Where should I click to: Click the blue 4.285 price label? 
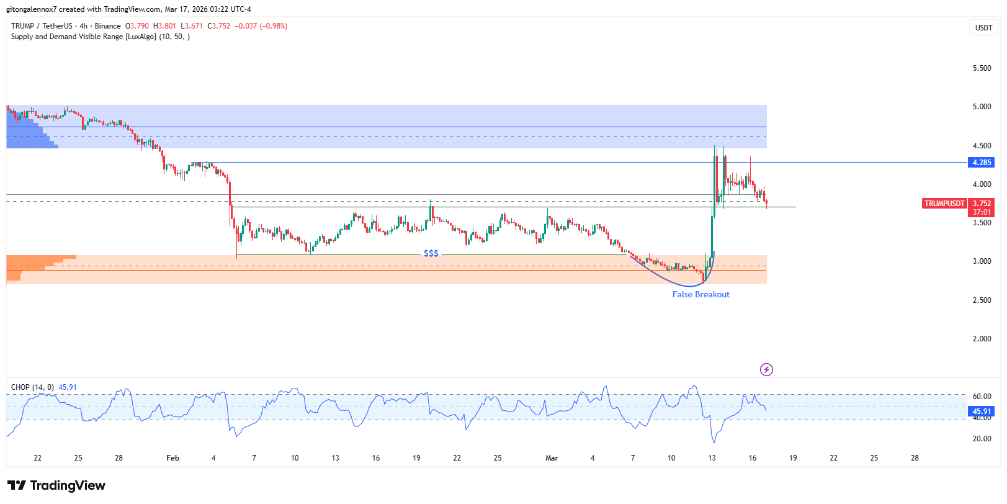click(x=981, y=163)
